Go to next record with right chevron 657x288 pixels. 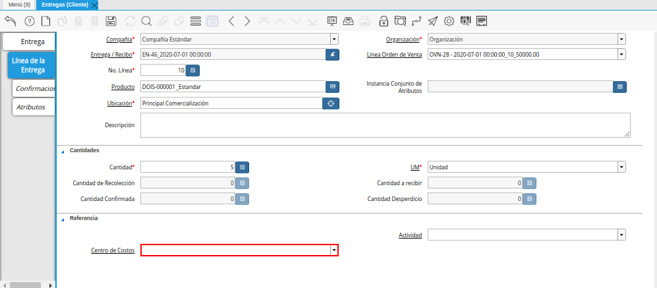[x=247, y=21]
